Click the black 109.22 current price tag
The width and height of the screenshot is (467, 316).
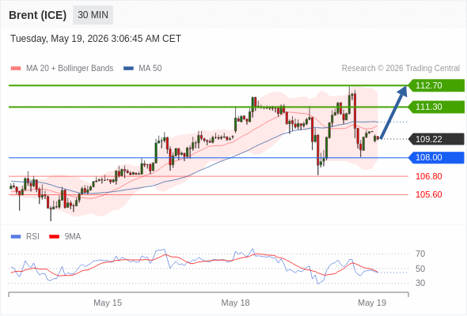(436, 139)
